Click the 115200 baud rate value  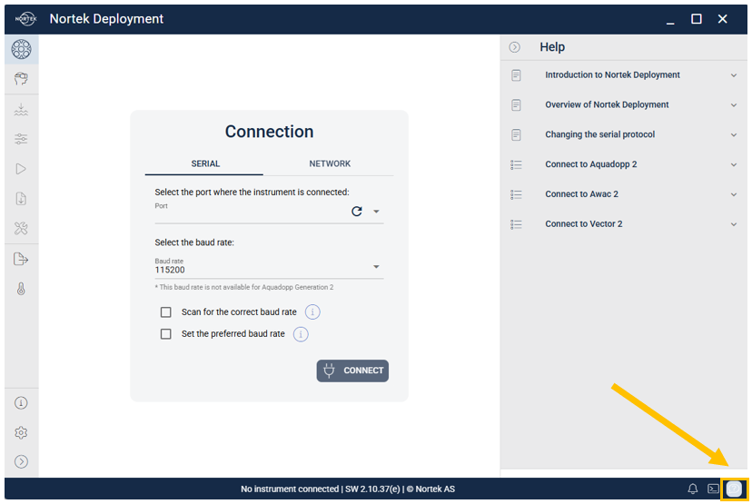(170, 270)
